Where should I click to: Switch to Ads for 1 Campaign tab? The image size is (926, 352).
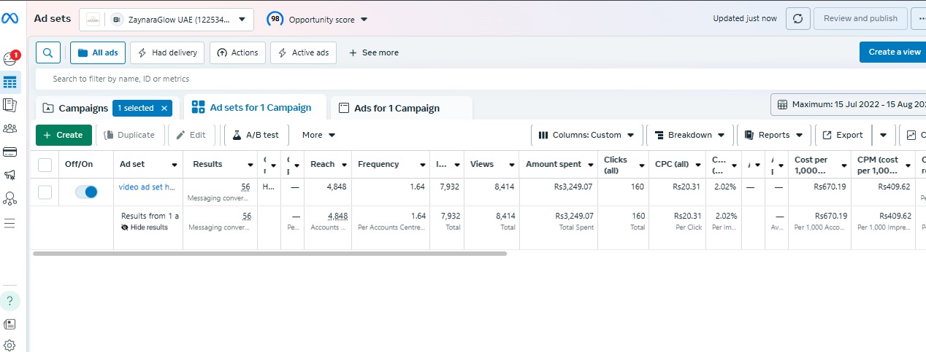pyautogui.click(x=397, y=109)
